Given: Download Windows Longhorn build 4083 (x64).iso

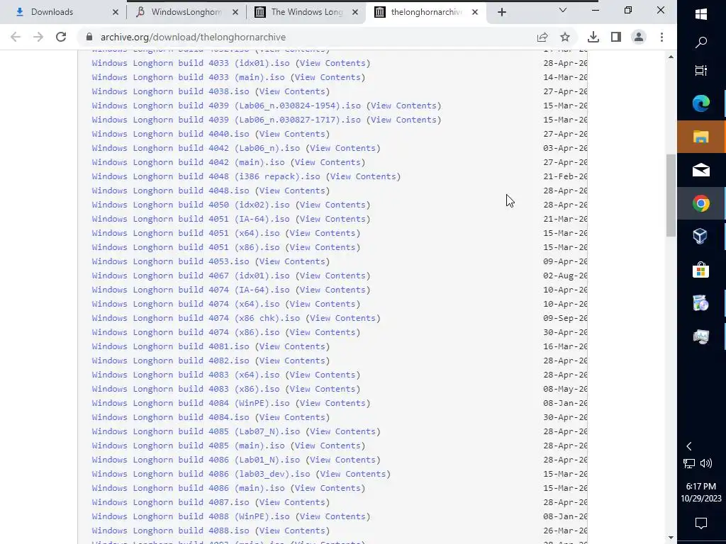Looking at the screenshot, I should [186, 375].
